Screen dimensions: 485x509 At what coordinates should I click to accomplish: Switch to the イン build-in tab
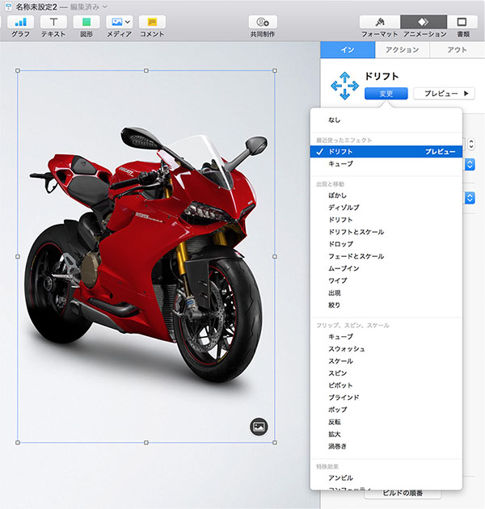coord(348,49)
